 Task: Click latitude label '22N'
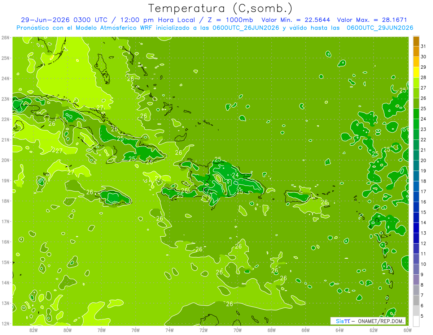(x=5, y=119)
